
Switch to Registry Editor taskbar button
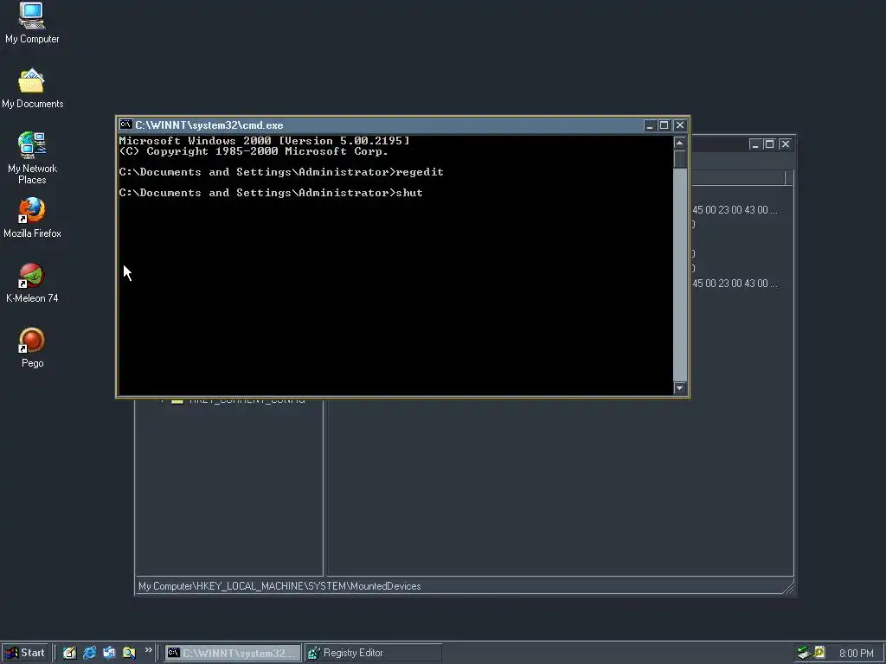pyautogui.click(x=373, y=653)
